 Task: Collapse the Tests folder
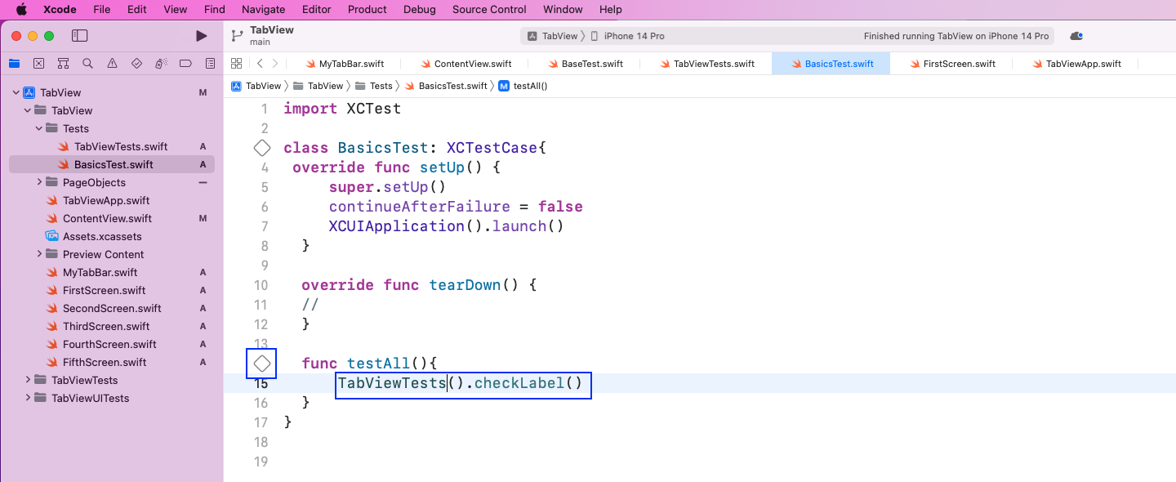click(x=38, y=128)
